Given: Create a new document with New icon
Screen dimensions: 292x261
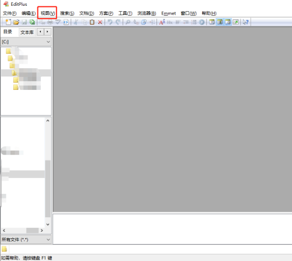Looking at the screenshot, I should pyautogui.click(x=8, y=22).
